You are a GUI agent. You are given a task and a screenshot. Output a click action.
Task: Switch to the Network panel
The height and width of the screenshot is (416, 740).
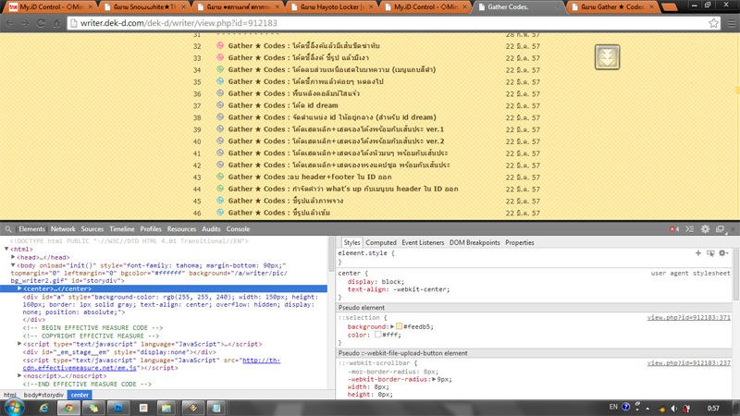tap(63, 229)
